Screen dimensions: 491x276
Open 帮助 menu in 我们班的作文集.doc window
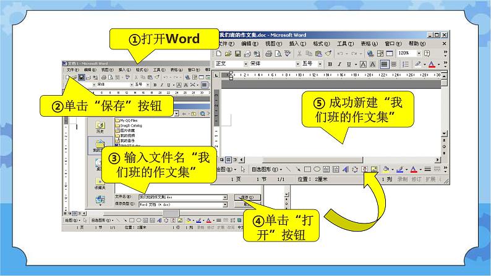coord(417,44)
